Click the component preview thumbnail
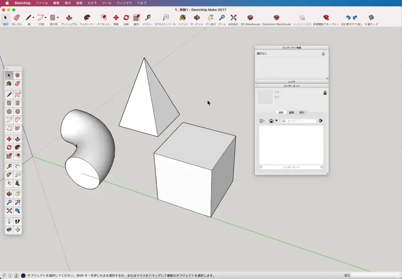The image size is (402, 279). 265,97
